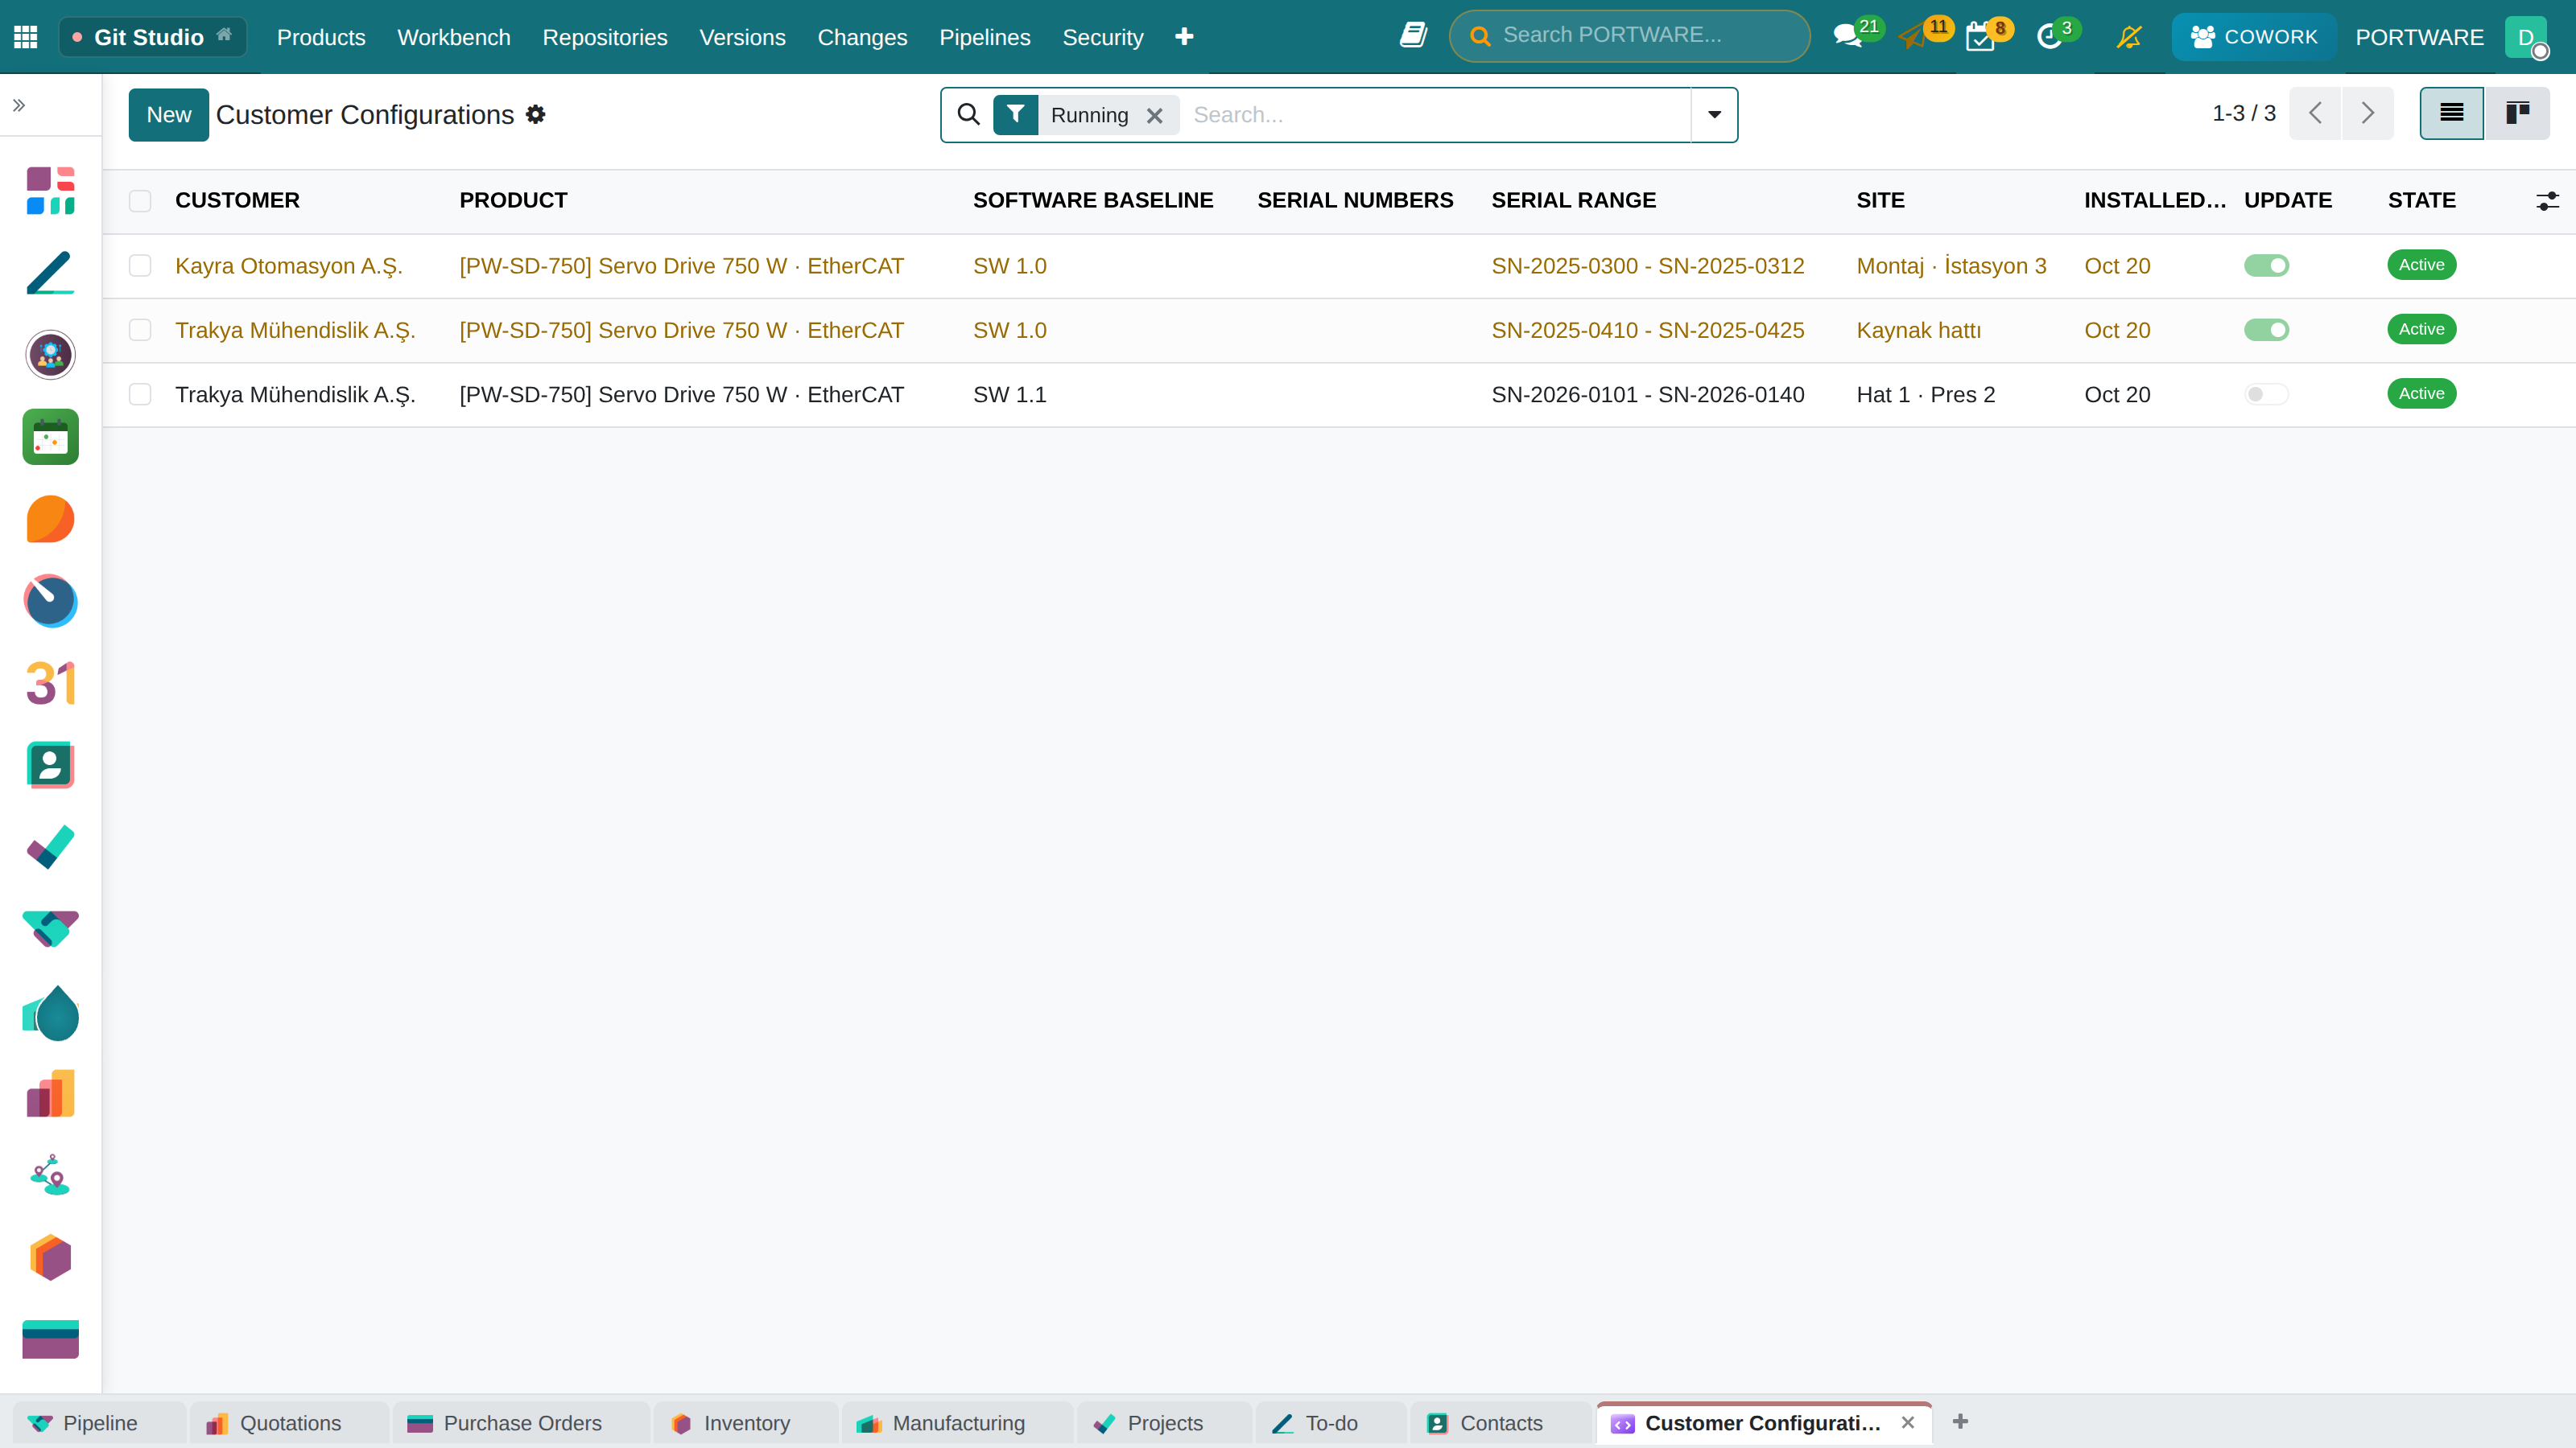Viewport: 2576px width, 1448px height.
Task: Add new menu item with plus icon
Action: pos(1184,37)
